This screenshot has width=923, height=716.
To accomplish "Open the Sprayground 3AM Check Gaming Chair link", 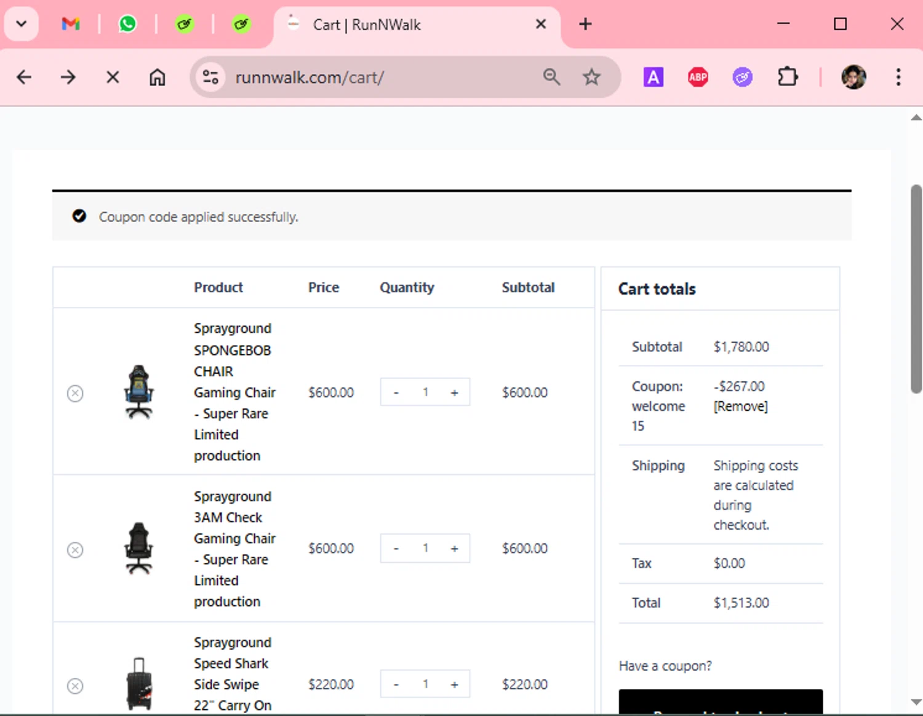I will tap(234, 549).
